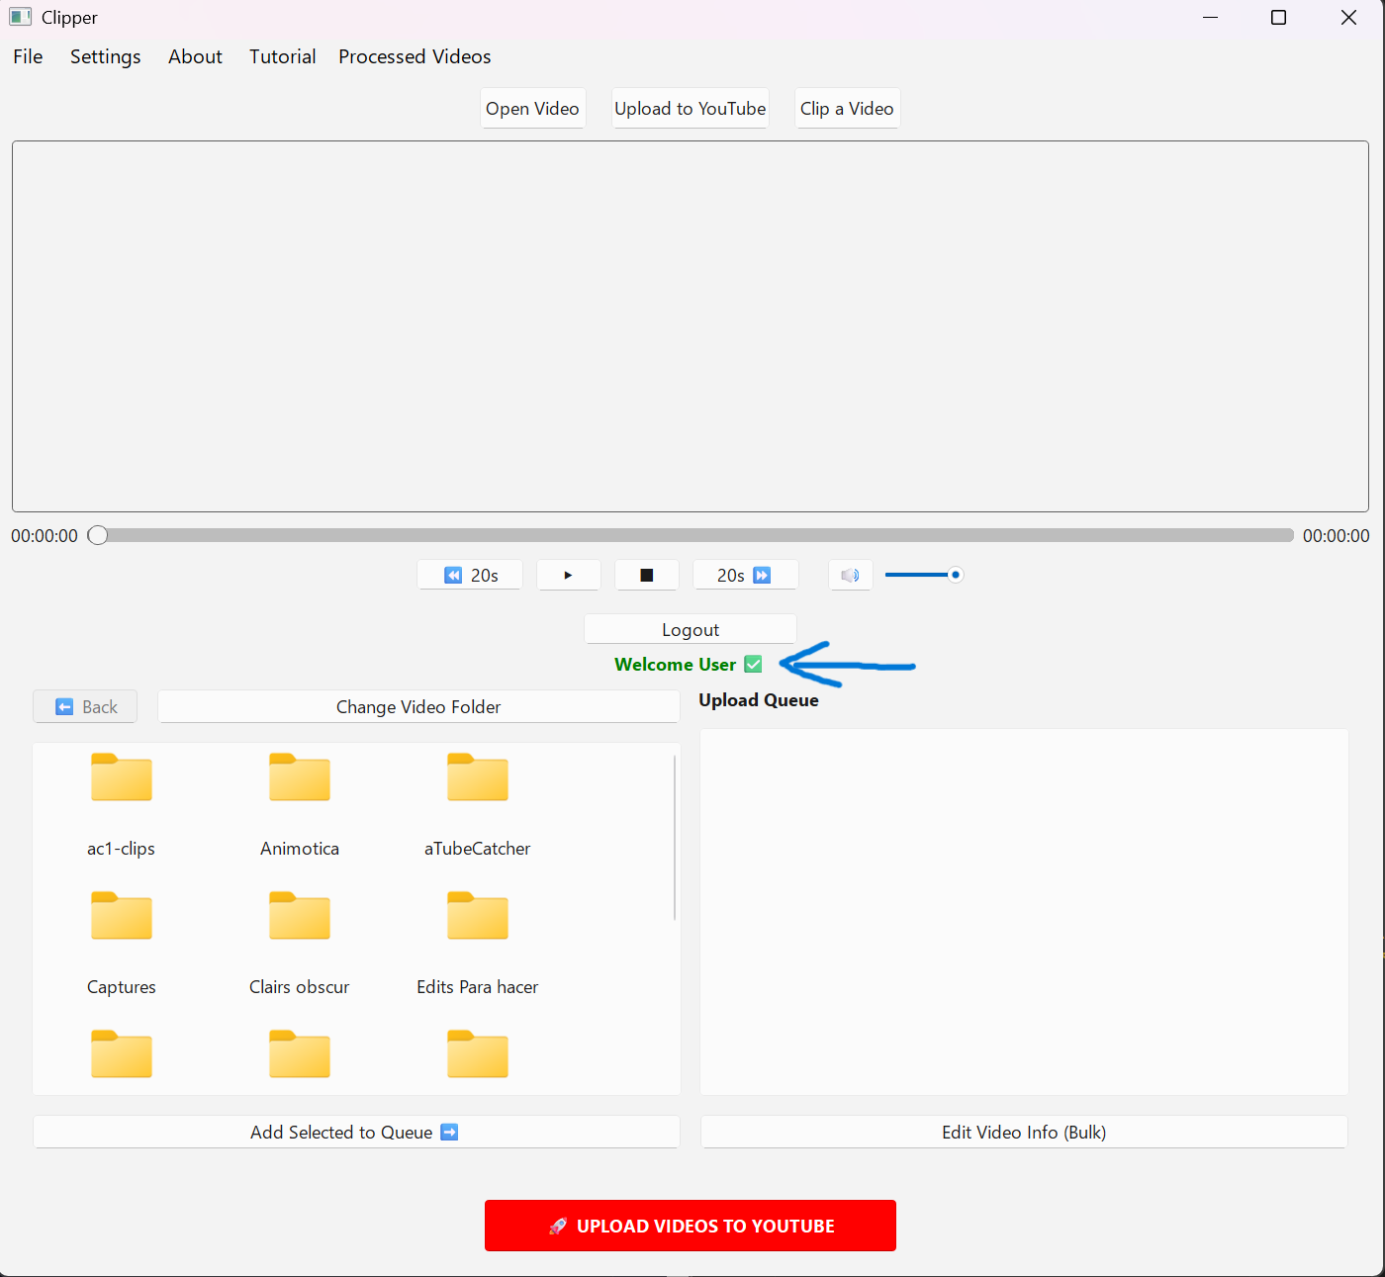Rewind the video 20 seconds

point(470,575)
